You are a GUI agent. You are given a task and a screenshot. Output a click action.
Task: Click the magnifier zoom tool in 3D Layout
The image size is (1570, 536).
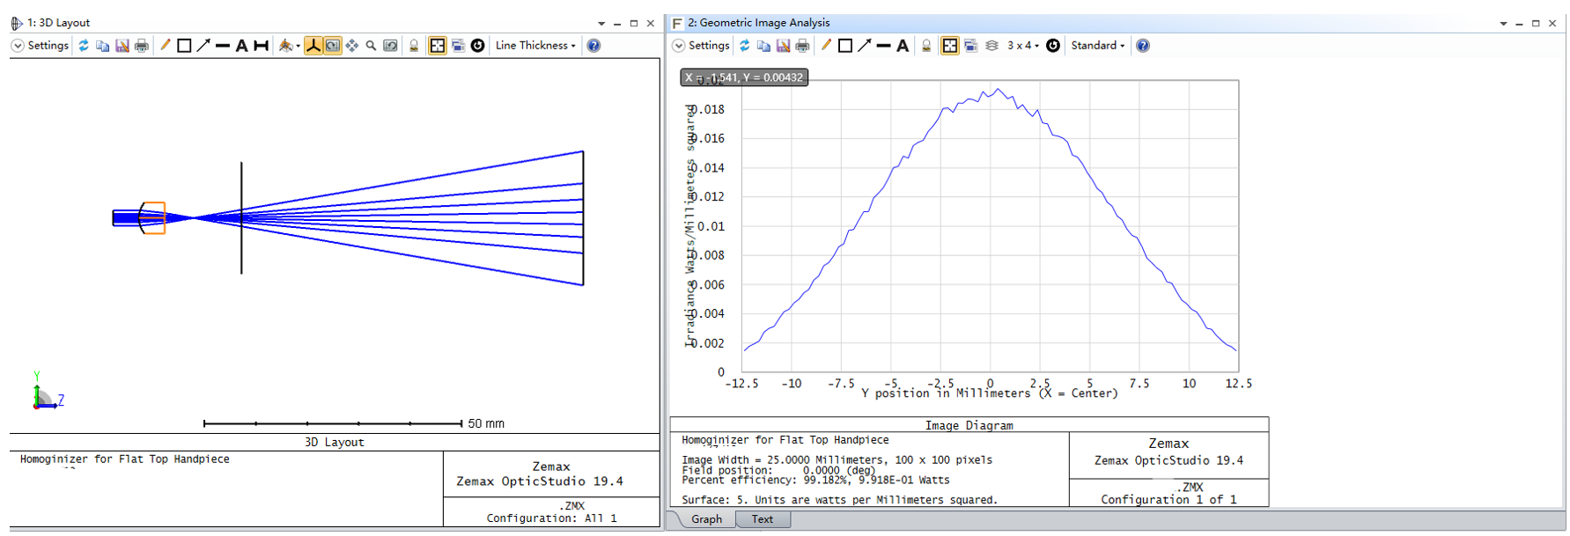(371, 46)
